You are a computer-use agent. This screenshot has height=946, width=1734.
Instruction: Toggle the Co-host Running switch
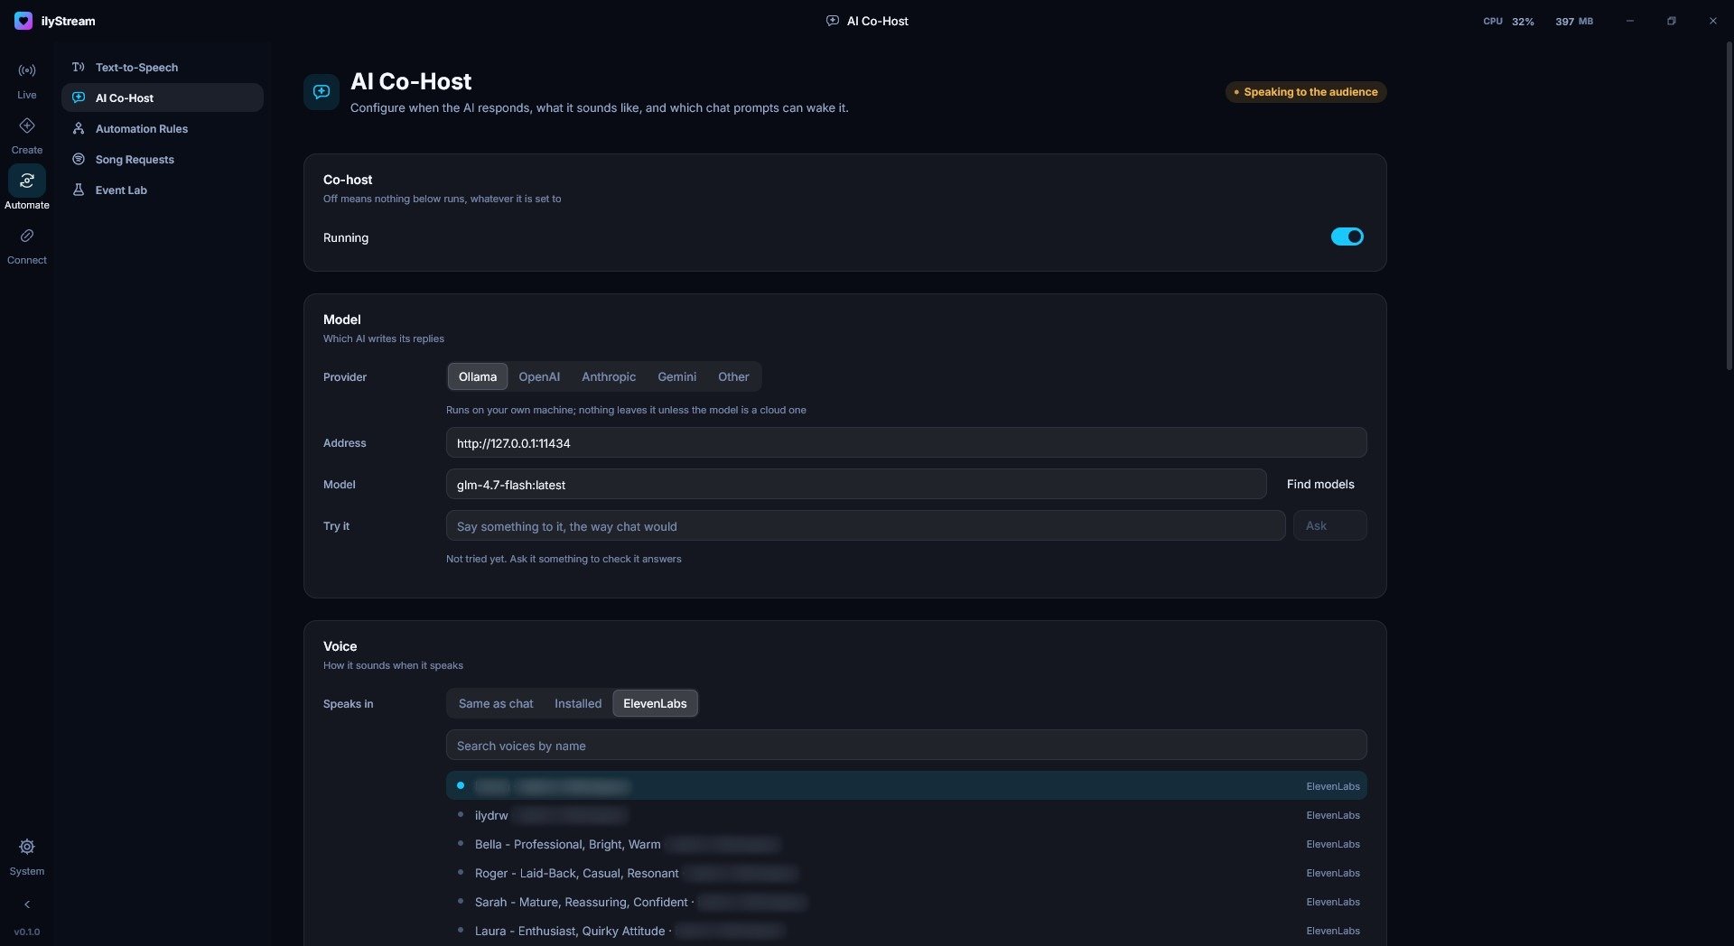(x=1347, y=236)
